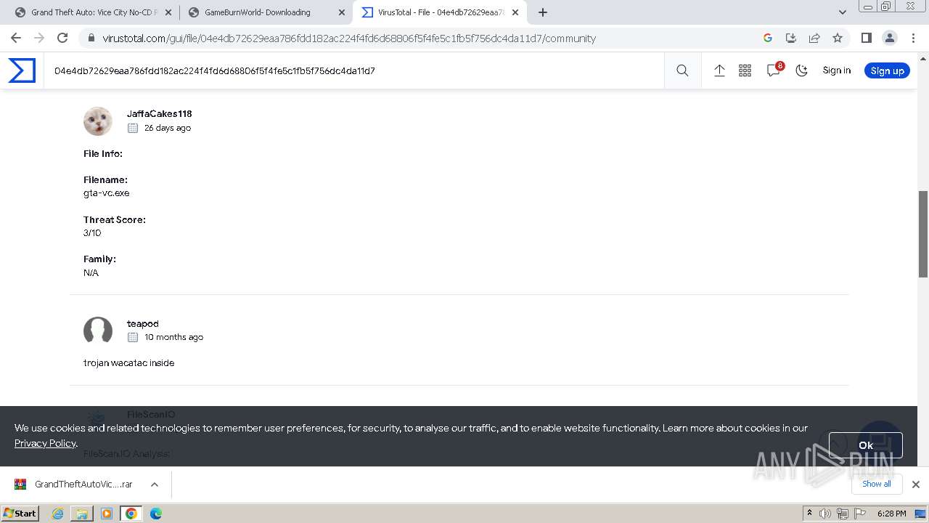Open the JaffaCakes118 profile link

160,113
